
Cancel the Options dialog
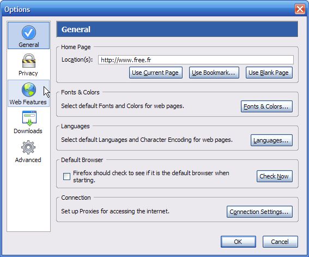pyautogui.click(x=280, y=242)
